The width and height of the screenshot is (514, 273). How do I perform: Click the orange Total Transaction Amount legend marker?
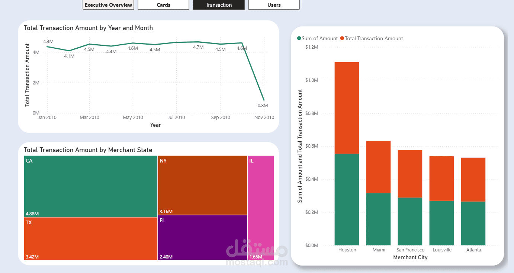tap(342, 38)
